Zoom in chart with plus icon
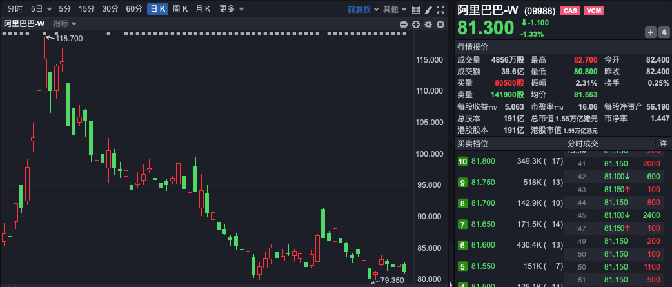This screenshot has width=672, height=287. [x=416, y=25]
